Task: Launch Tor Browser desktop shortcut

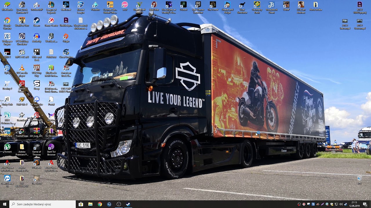Action: [x=51, y=133]
